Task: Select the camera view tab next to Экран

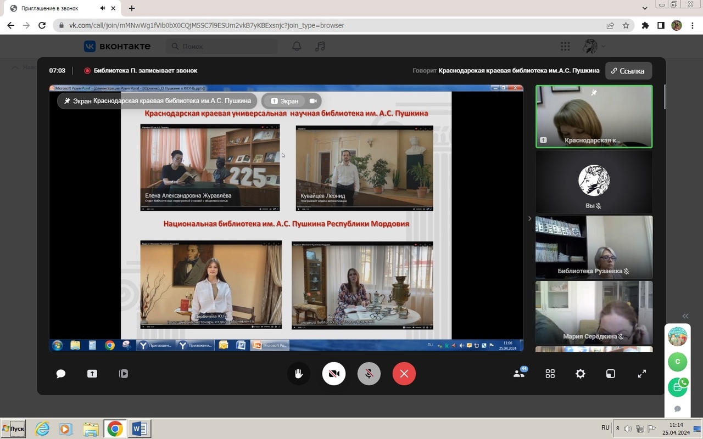Action: [313, 101]
